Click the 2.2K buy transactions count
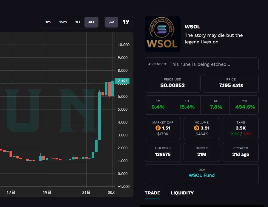Viewport: 268px width, 207px height. pos(235,134)
